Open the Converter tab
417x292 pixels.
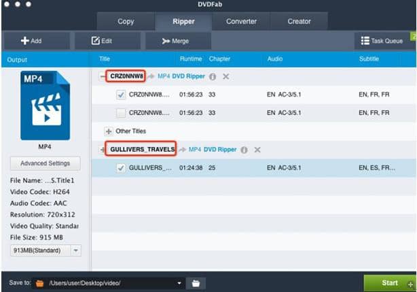point(241,21)
